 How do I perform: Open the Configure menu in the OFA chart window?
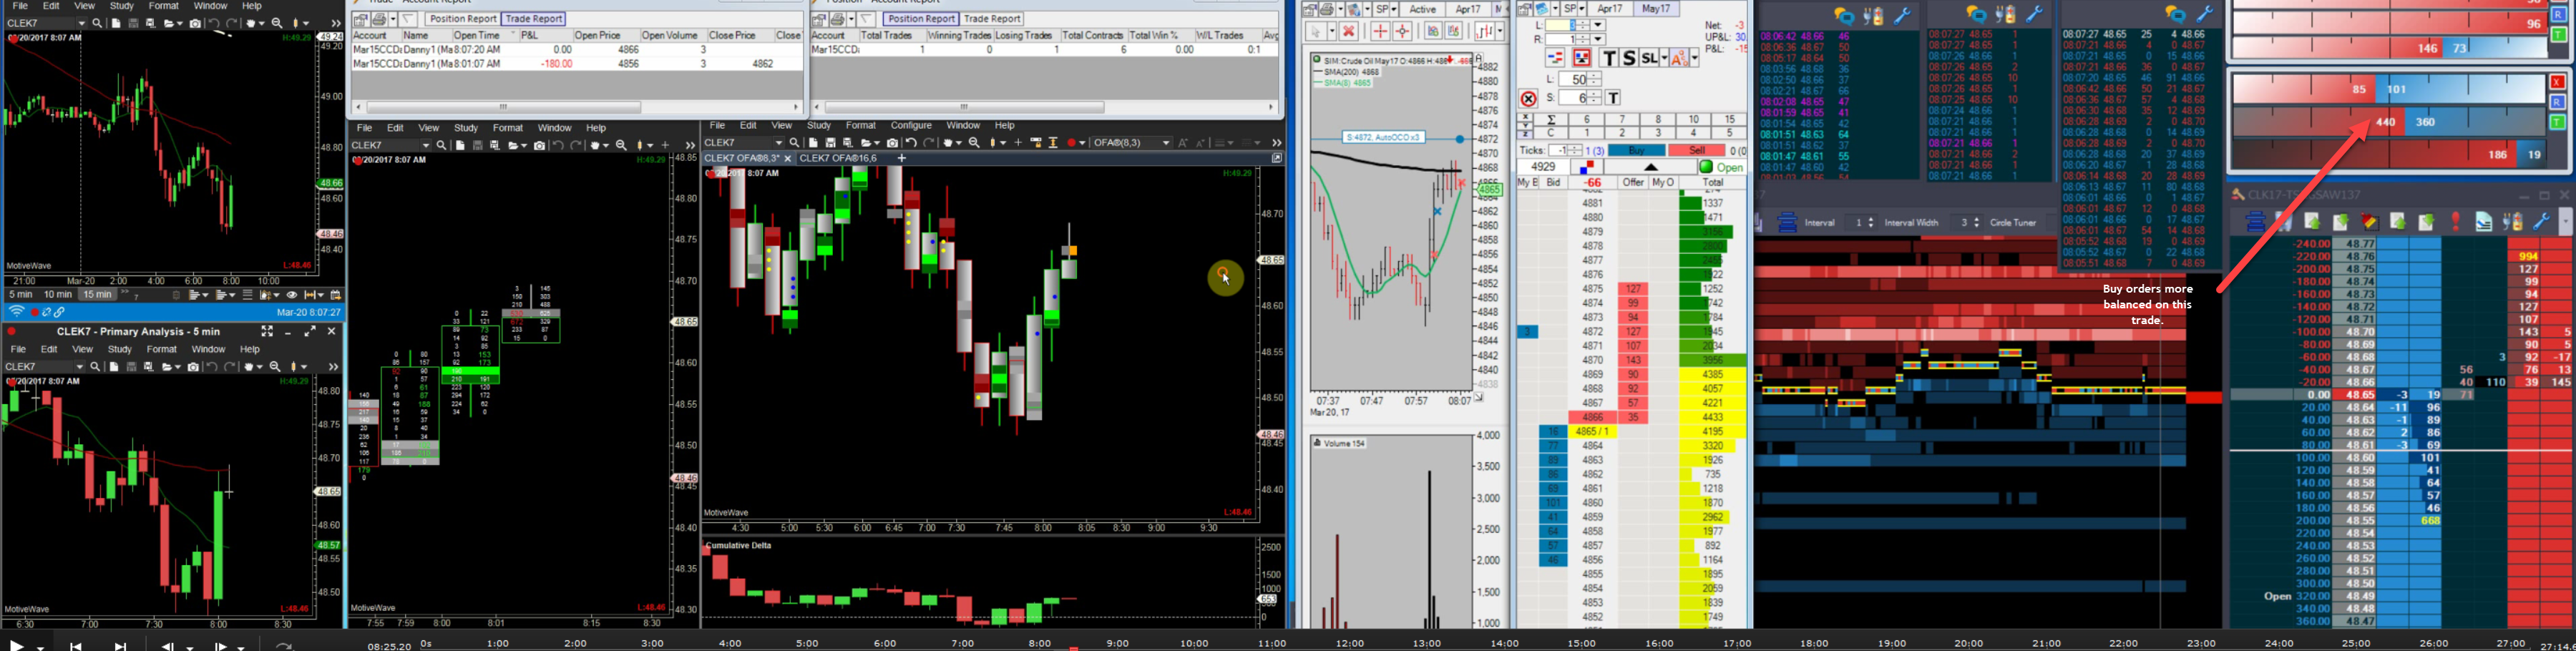[x=911, y=126]
